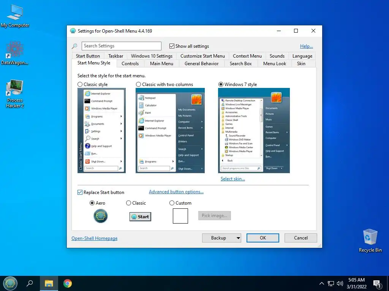Click the Cancel button
This screenshot has width=389, height=291.
tap(301, 238)
